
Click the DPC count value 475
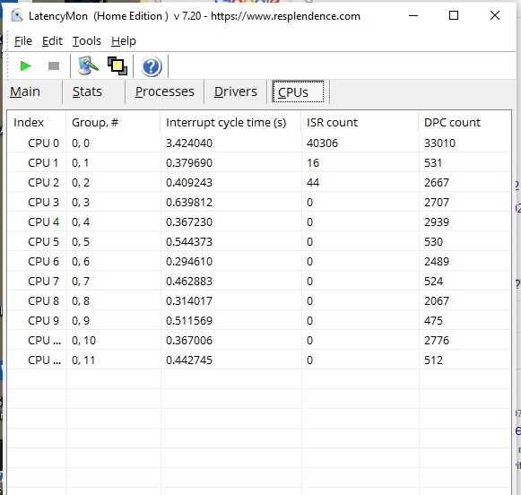click(433, 321)
